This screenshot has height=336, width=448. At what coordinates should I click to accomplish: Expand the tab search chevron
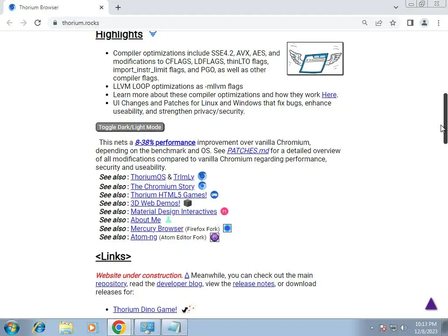[x=395, y=7]
